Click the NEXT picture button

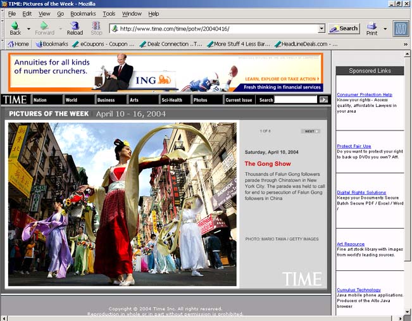point(309,131)
